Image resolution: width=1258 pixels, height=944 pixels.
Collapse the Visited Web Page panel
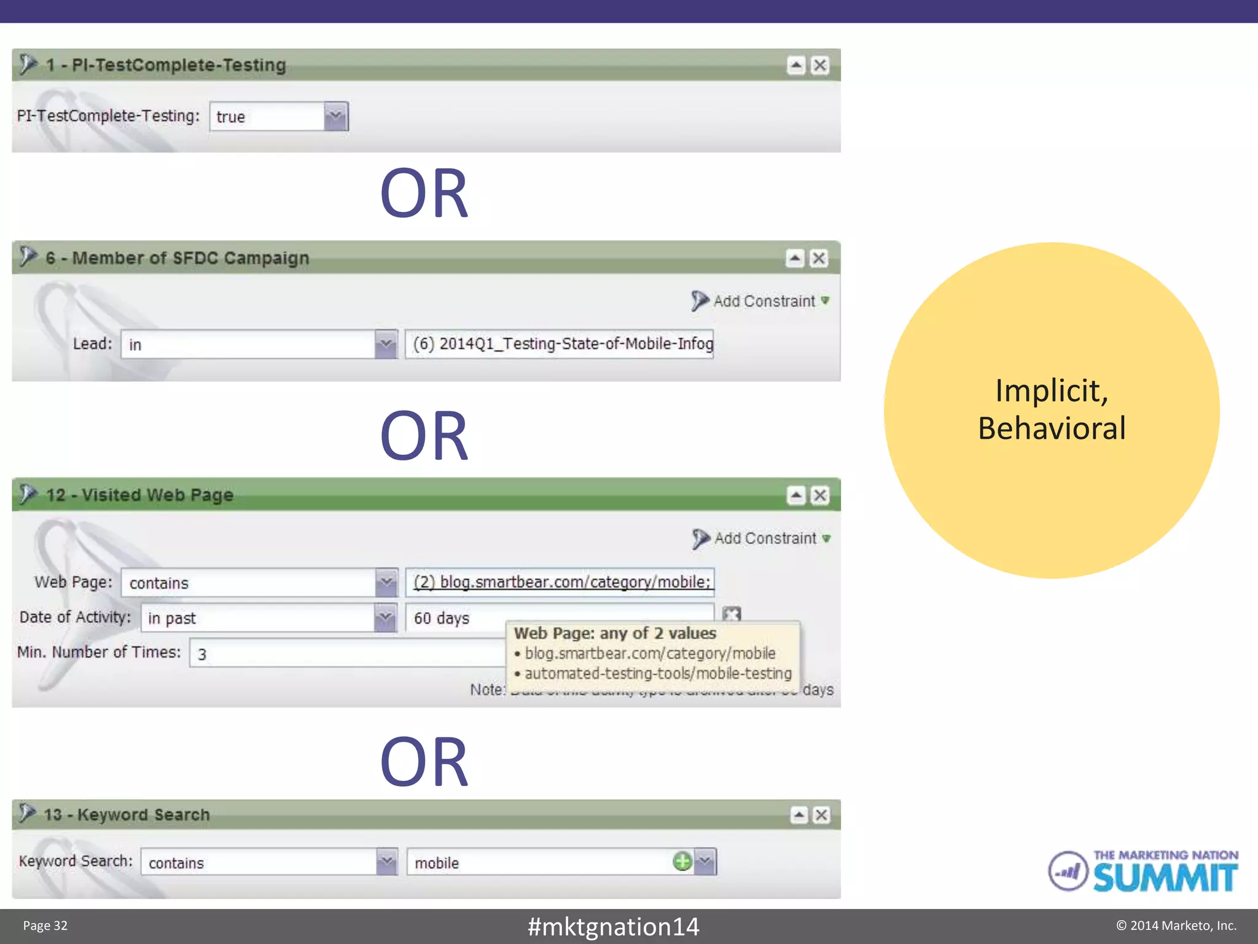796,495
